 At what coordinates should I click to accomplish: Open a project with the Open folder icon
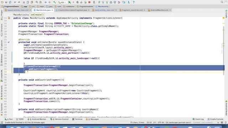(x=2, y=2)
